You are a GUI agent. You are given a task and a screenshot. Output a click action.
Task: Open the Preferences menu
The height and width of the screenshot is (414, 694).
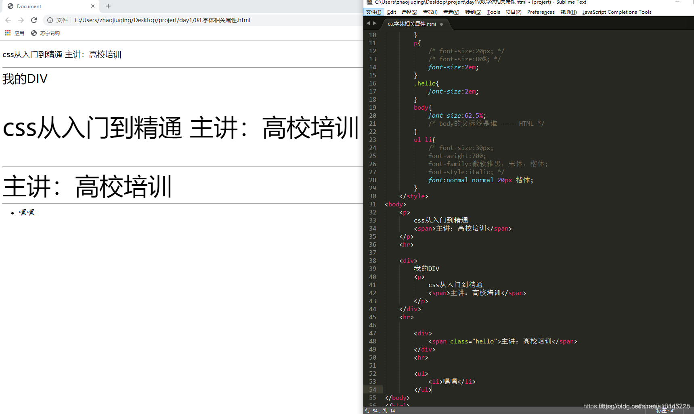(x=541, y=12)
